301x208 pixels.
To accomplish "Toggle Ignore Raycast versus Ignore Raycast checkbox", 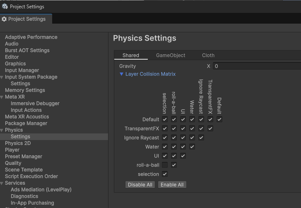I will (x=201, y=138).
